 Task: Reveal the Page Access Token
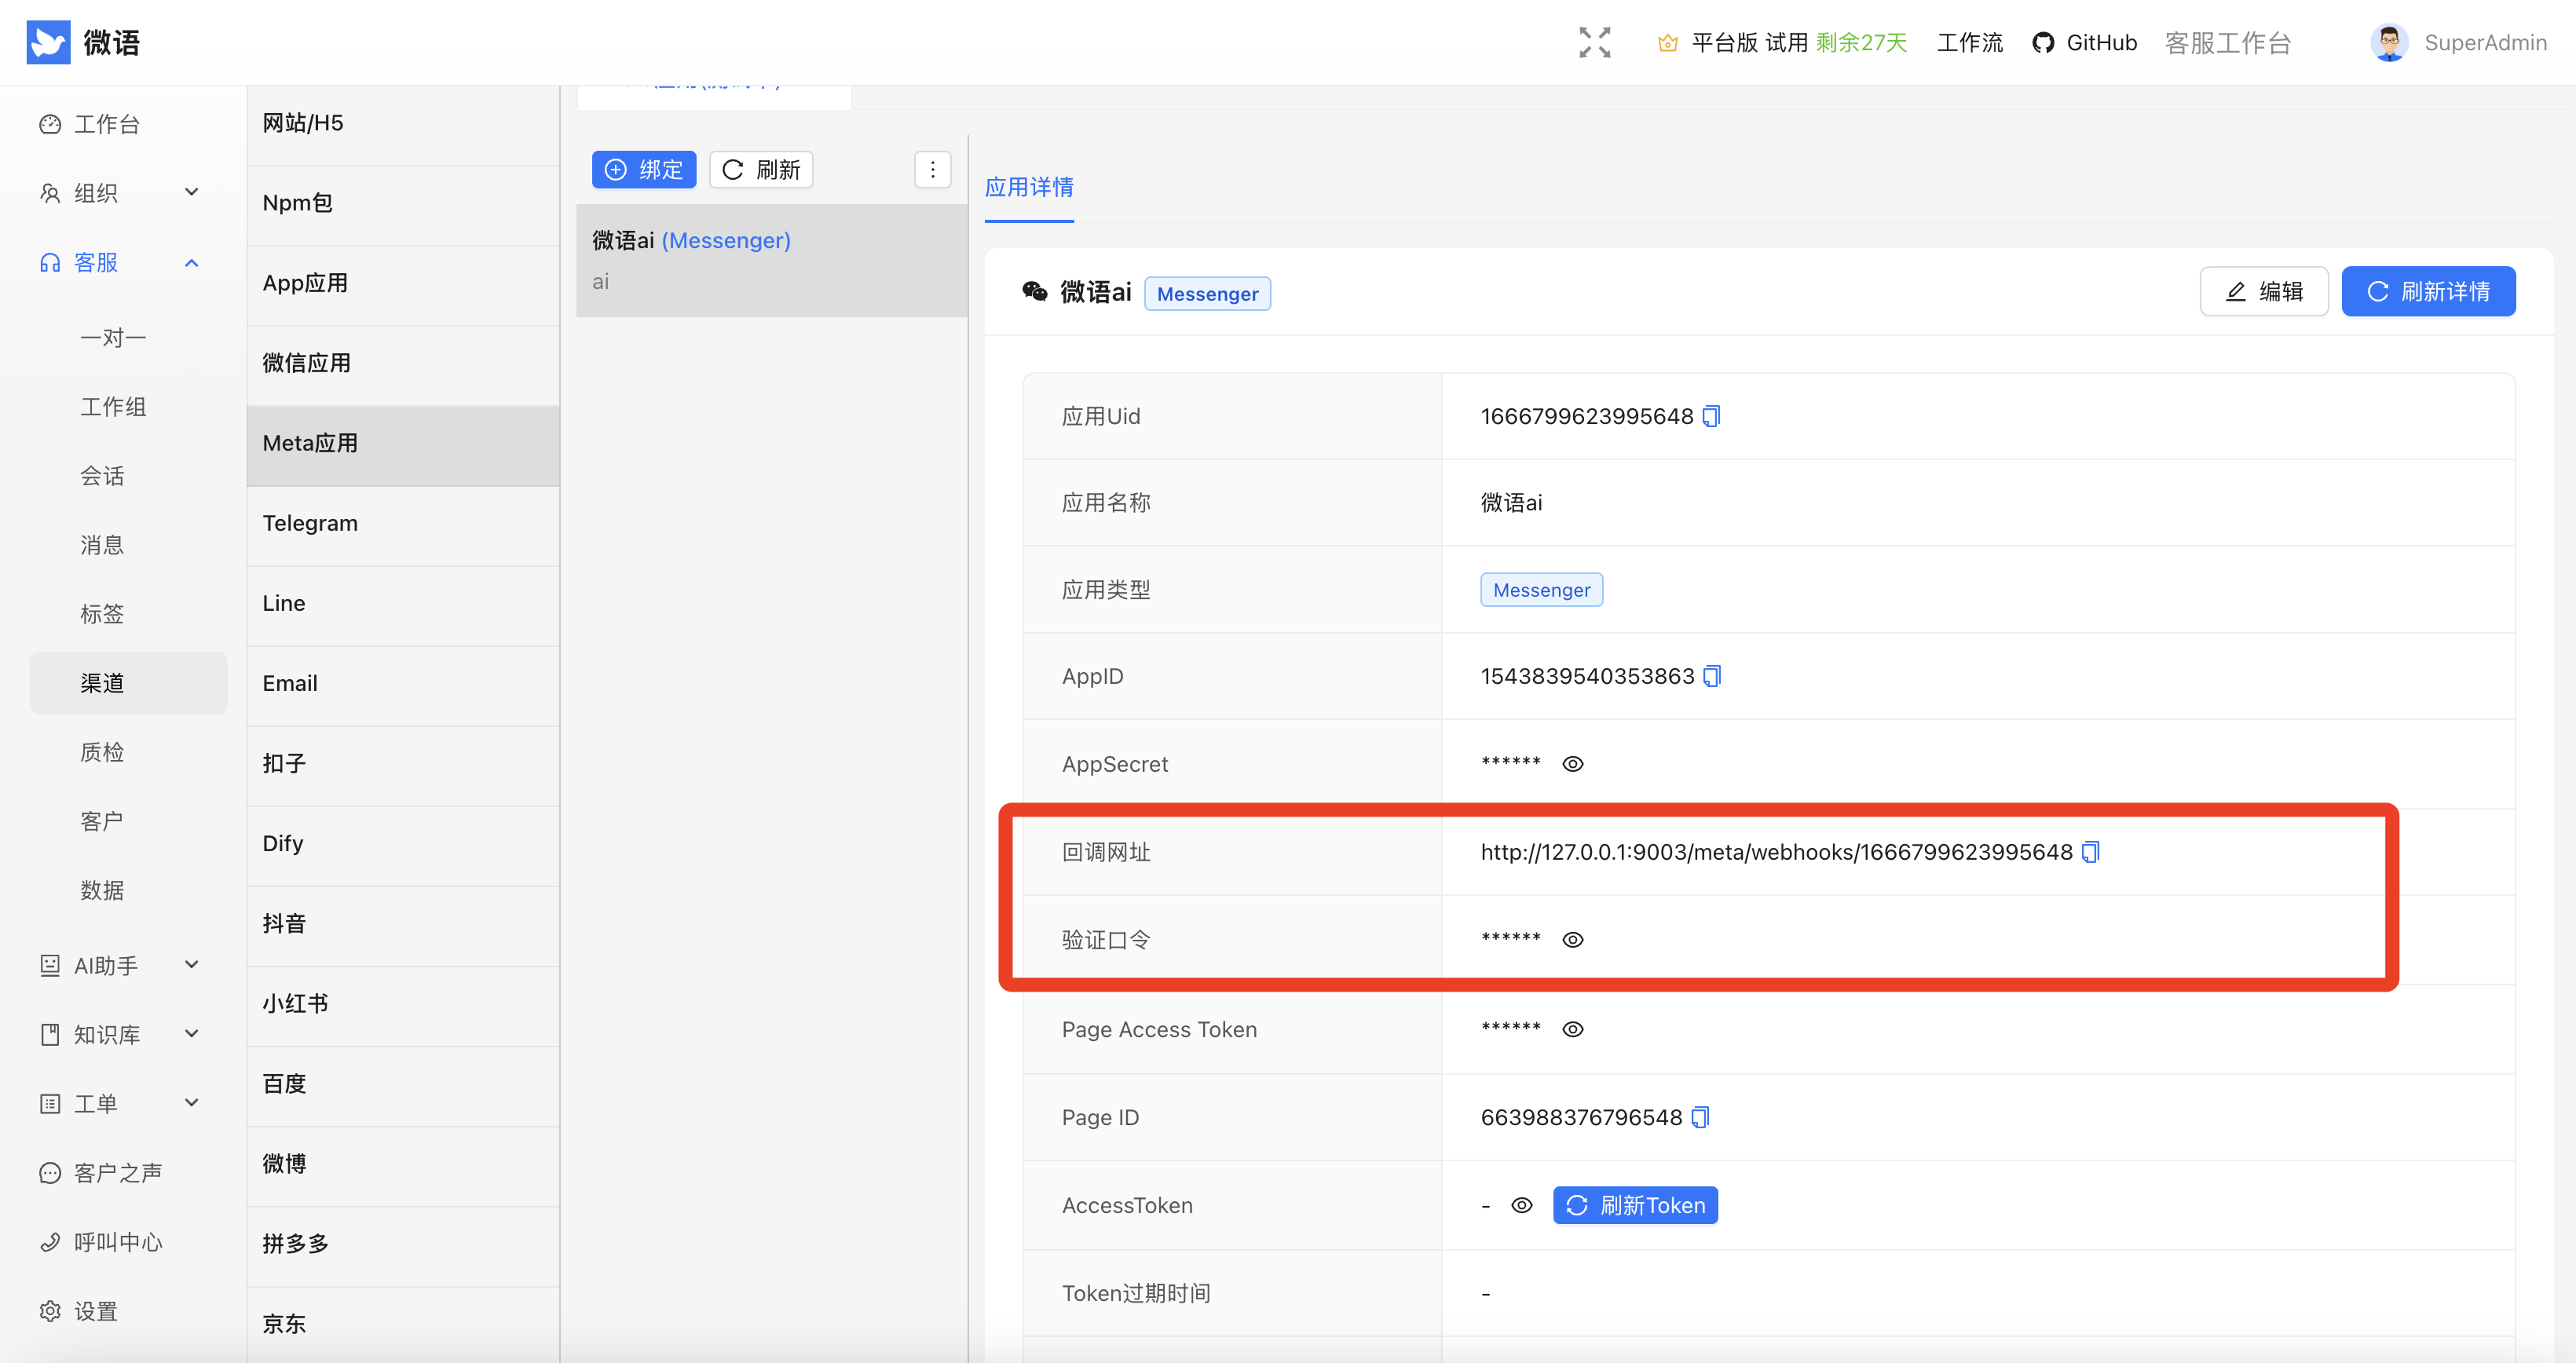click(x=1572, y=1029)
